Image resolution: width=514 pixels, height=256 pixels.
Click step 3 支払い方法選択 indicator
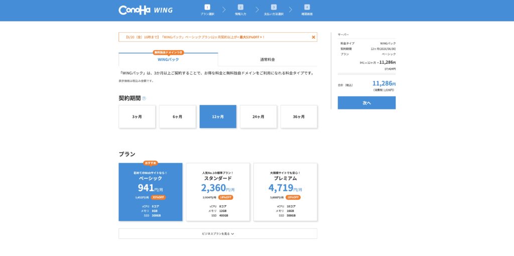[x=274, y=10]
